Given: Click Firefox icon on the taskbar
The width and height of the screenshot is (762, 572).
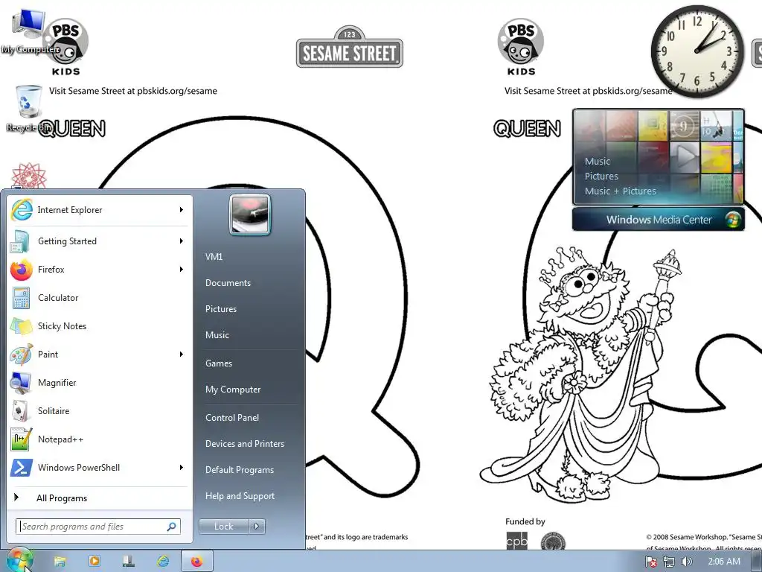Looking at the screenshot, I should tap(196, 562).
